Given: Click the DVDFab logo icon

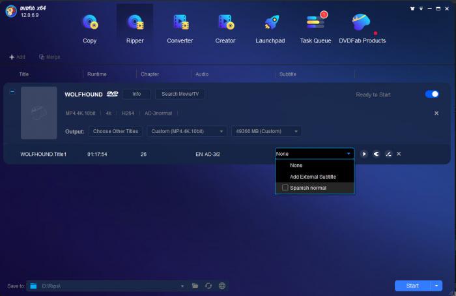Looking at the screenshot, I should click(x=11, y=11).
